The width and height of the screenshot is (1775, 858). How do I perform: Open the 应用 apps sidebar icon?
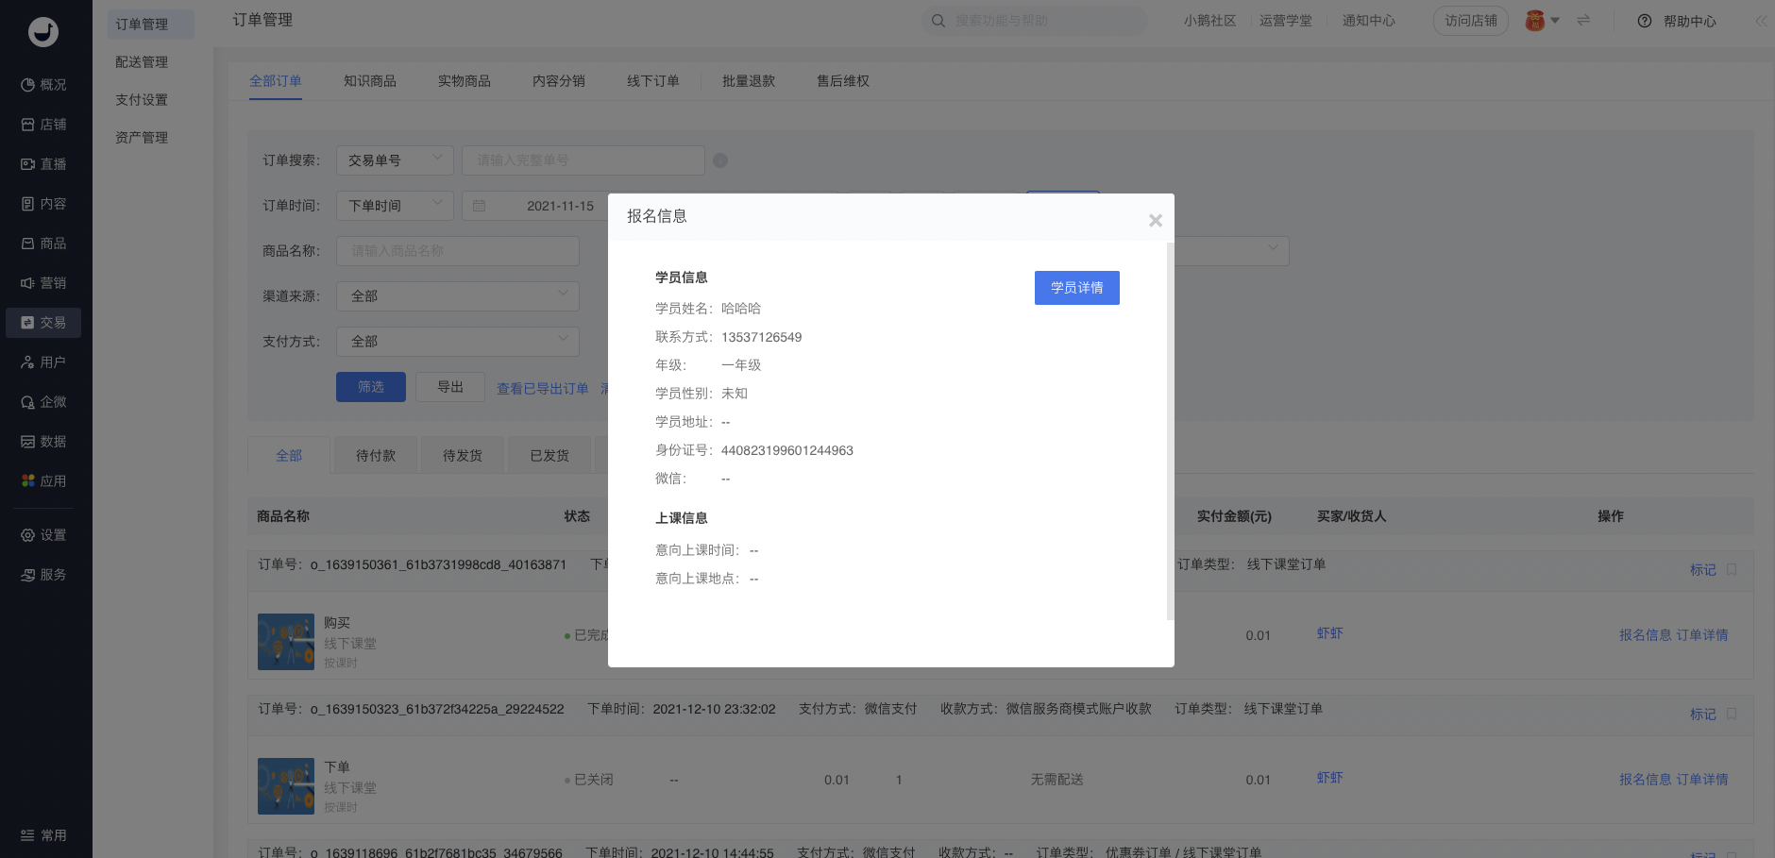tap(28, 481)
